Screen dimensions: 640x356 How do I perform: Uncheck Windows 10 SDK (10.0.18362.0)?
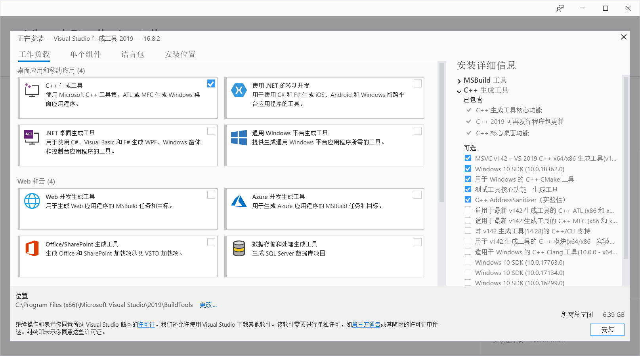(x=468, y=169)
